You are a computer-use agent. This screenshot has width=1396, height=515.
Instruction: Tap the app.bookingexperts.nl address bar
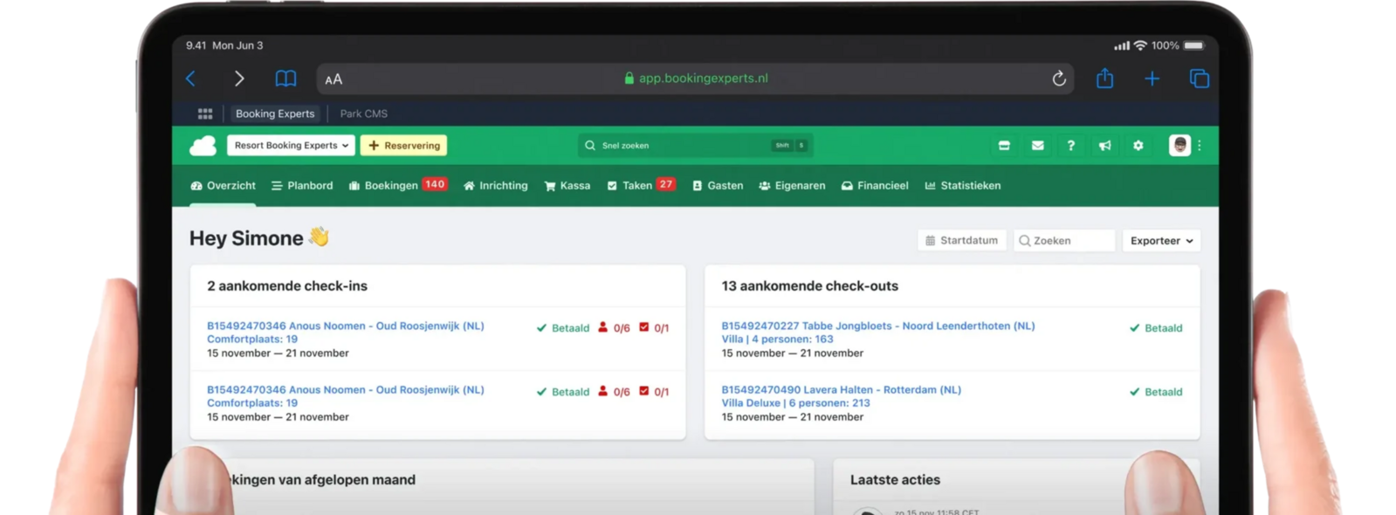tap(696, 79)
